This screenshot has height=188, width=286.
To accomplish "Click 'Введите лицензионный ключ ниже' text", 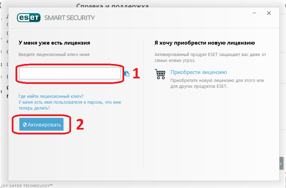I will [x=54, y=55].
